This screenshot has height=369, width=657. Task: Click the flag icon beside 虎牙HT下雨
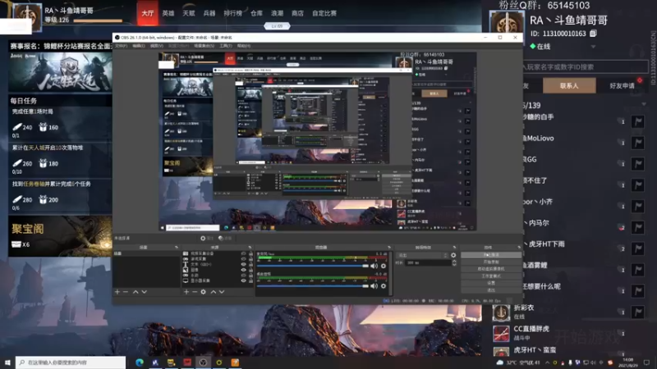638,248
